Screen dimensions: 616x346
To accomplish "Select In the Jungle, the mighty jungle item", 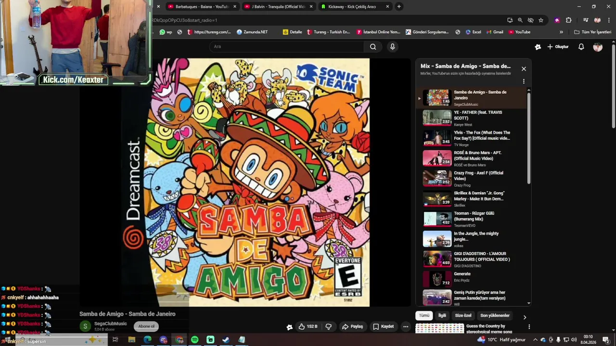I will click(x=471, y=239).
